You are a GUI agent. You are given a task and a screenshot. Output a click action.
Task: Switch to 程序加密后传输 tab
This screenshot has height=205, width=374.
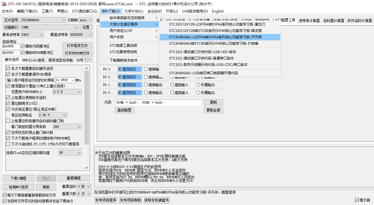(60, 60)
